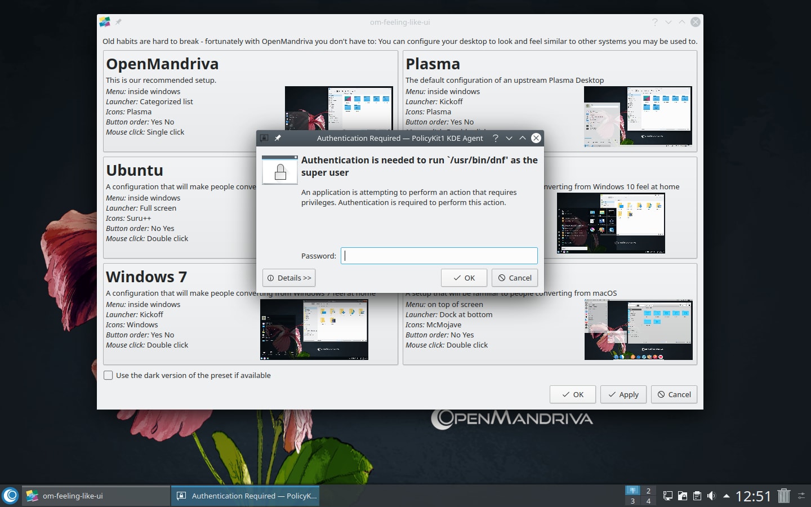
Task: Focus the Password input field
Action: point(439,256)
